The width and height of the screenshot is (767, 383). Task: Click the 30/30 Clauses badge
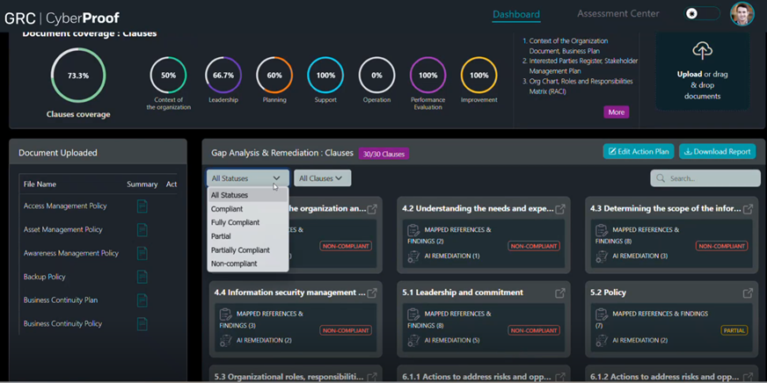pyautogui.click(x=383, y=154)
